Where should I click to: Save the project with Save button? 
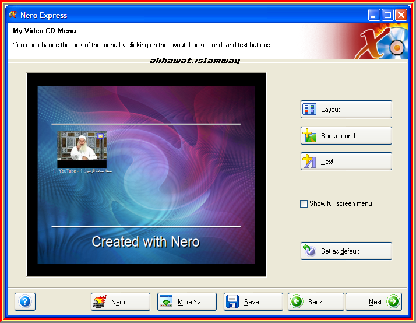pos(253,302)
